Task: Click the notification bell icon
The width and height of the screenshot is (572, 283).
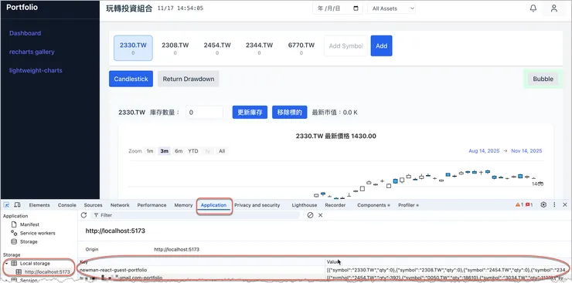Action: point(533,8)
